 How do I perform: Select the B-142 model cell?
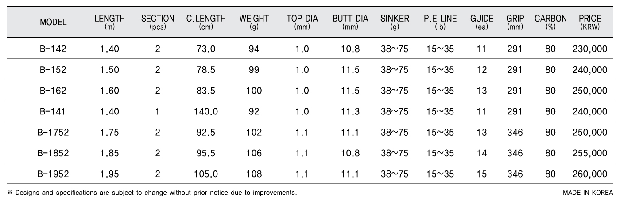coord(53,49)
